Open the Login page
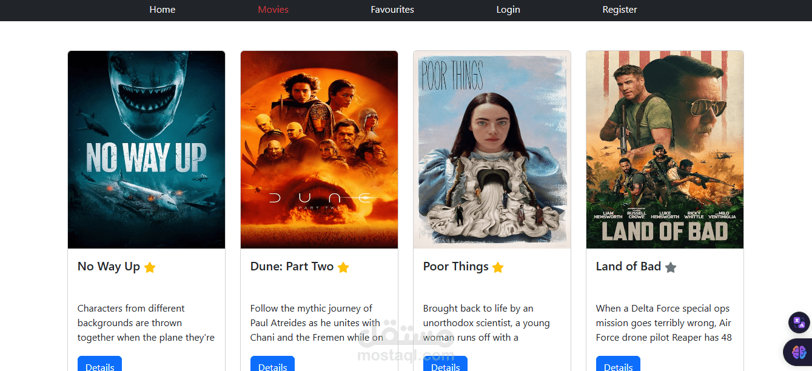 [x=508, y=10]
